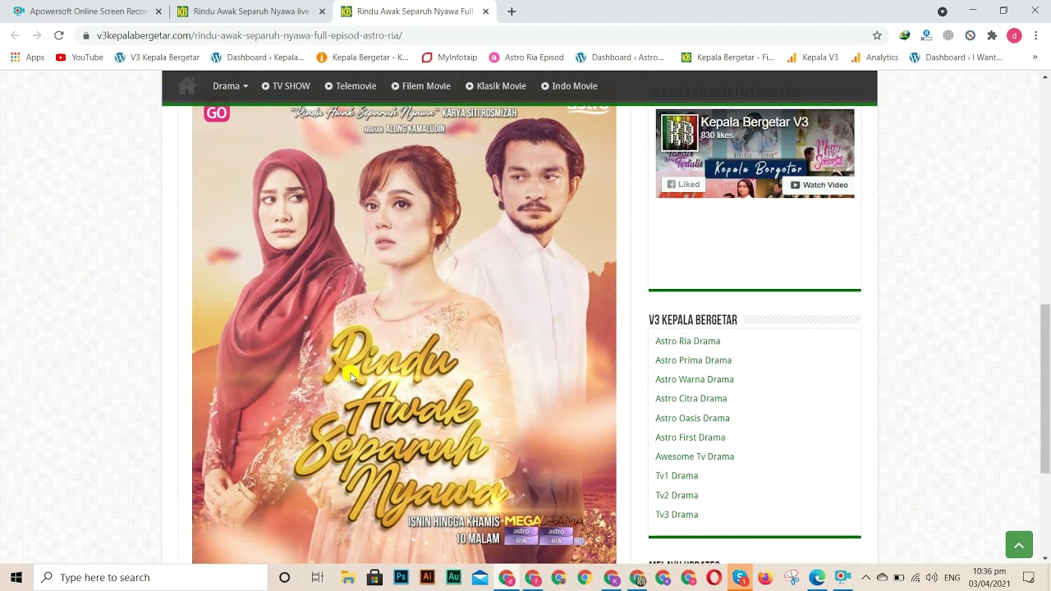Open the Mail app from the taskbar
Screen dimensions: 1051x591
click(x=480, y=577)
